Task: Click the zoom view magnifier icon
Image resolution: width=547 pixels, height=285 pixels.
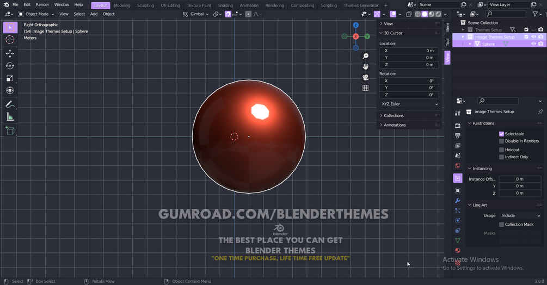Action: point(365,56)
